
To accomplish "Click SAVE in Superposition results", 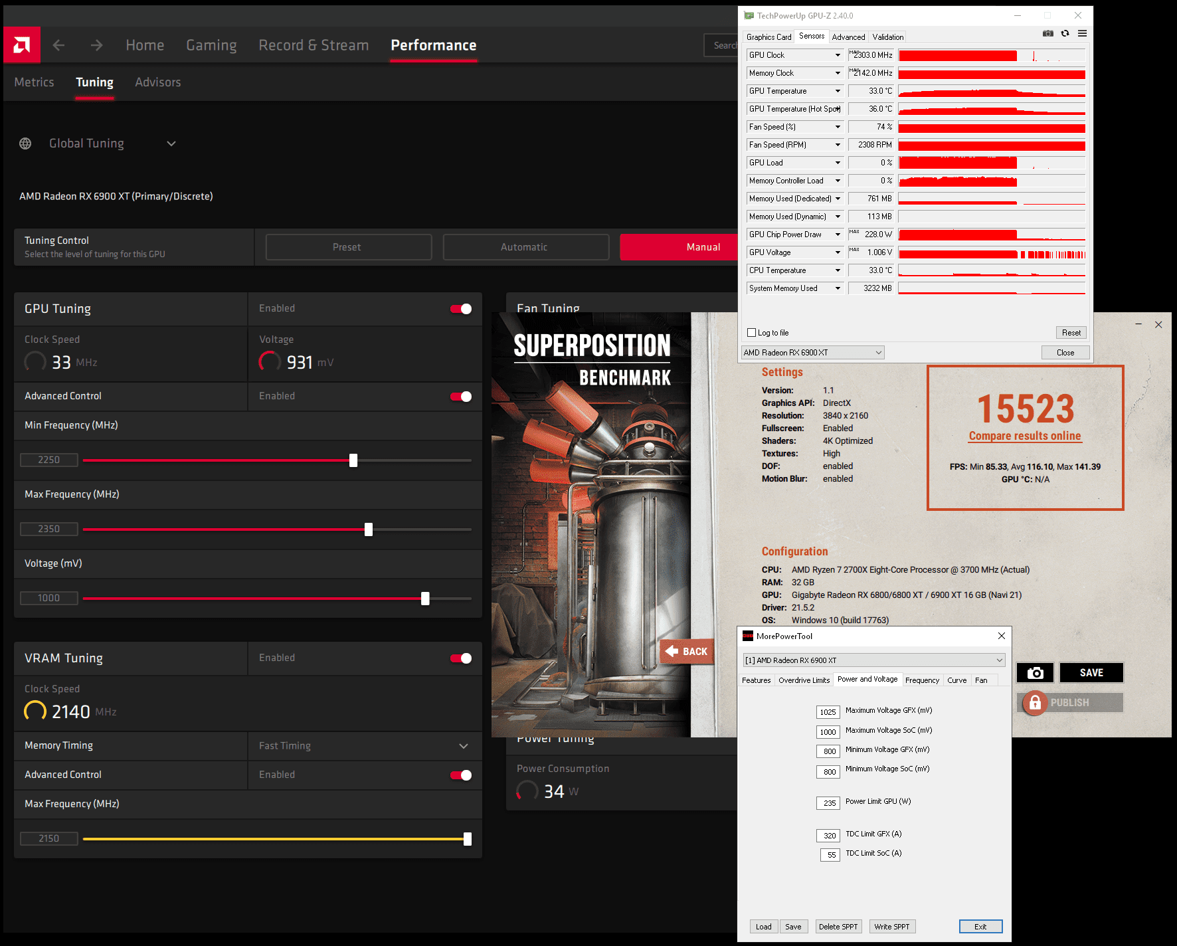I will point(1091,673).
